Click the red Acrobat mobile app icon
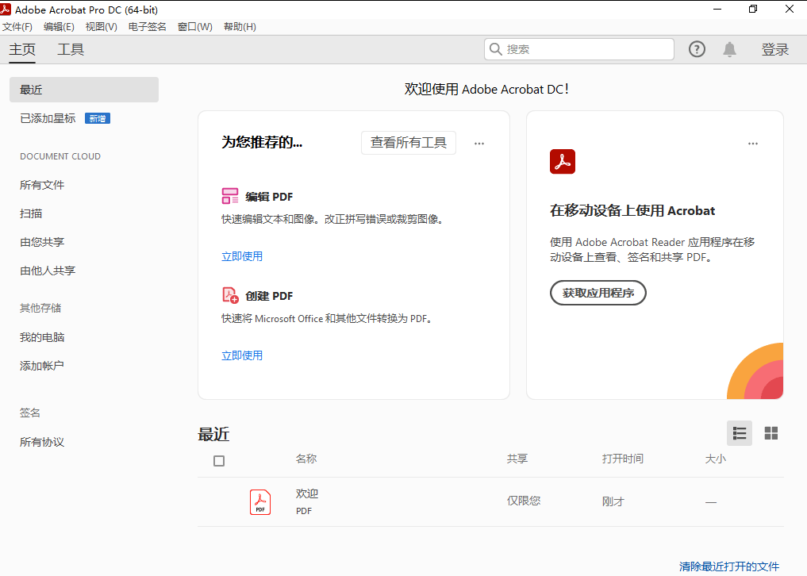Viewport: 807px width, 576px height. [x=562, y=162]
